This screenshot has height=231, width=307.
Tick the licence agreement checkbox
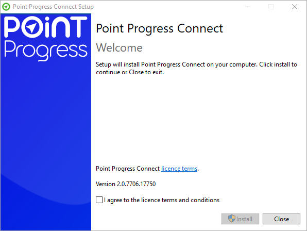coord(99,200)
